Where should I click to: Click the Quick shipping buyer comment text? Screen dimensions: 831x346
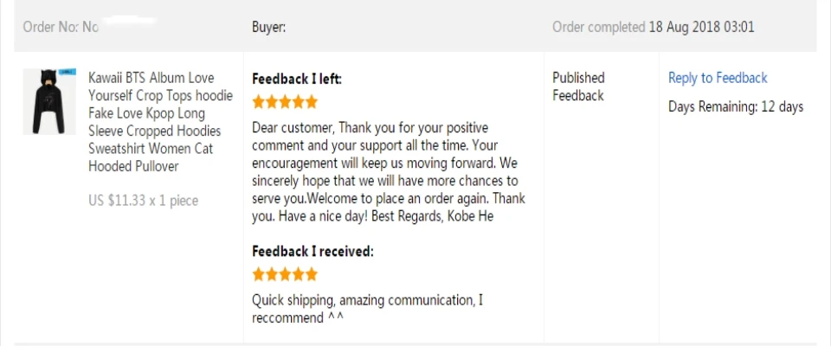coord(367,309)
